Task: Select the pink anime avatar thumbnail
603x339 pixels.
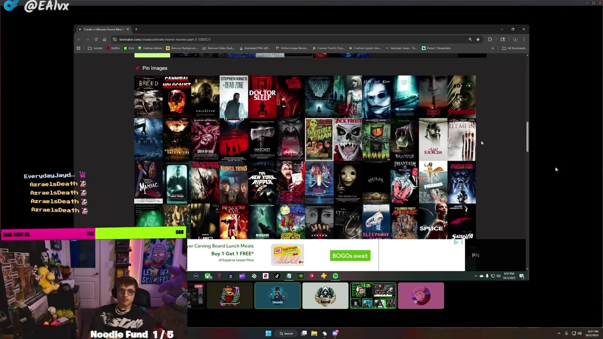Action: pyautogui.click(x=421, y=296)
